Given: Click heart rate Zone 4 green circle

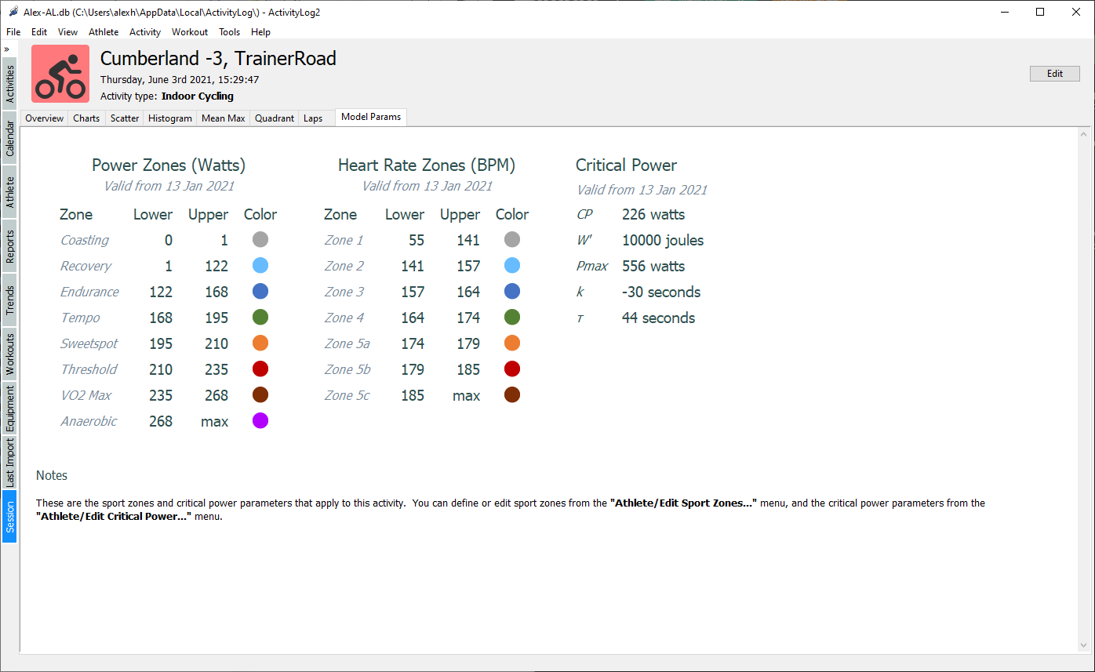Looking at the screenshot, I should pyautogui.click(x=512, y=317).
